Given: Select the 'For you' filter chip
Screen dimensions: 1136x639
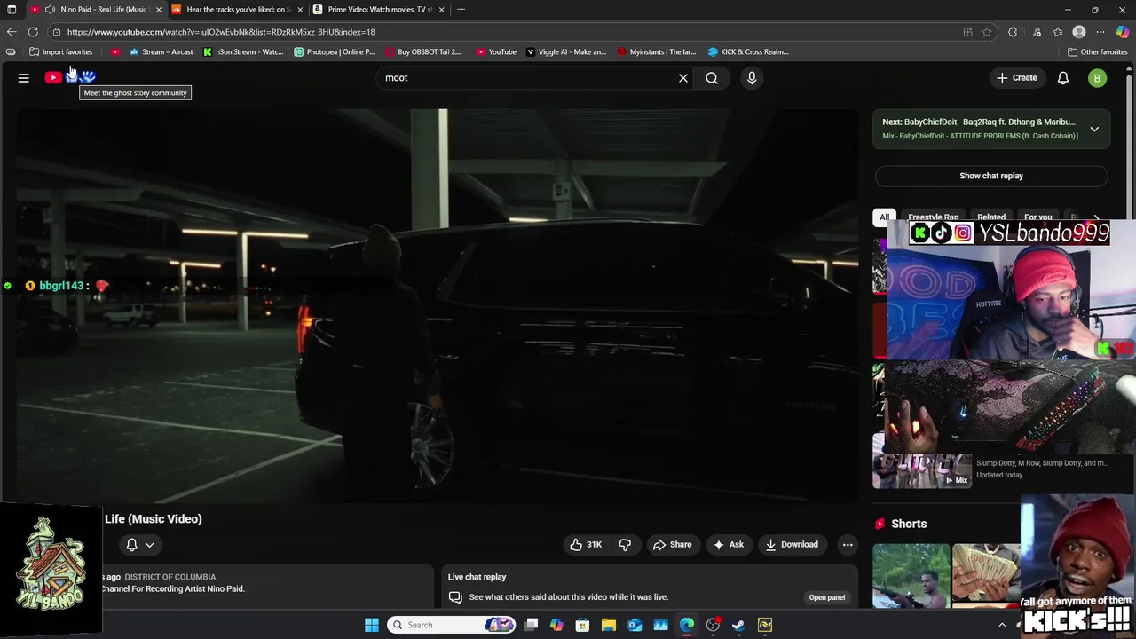Looking at the screenshot, I should coord(1038,217).
